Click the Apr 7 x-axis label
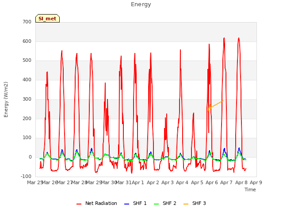The image size is (283, 212). click(226, 182)
